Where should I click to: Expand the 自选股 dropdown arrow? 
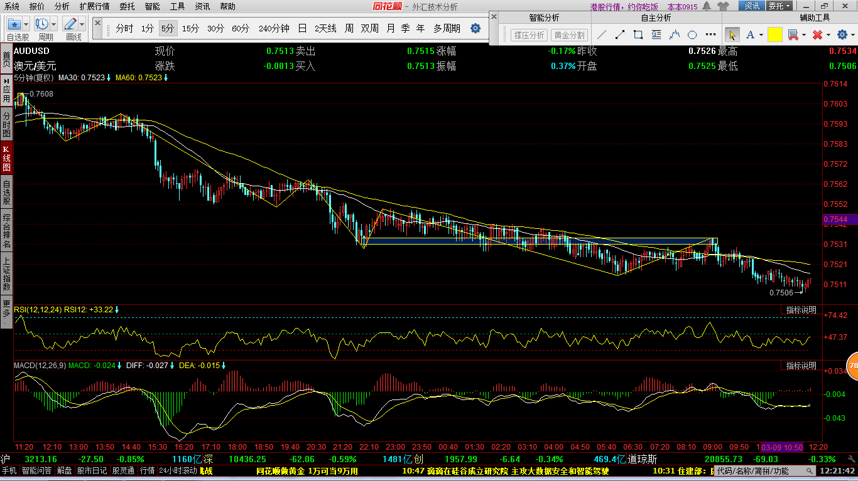pyautogui.click(x=26, y=24)
